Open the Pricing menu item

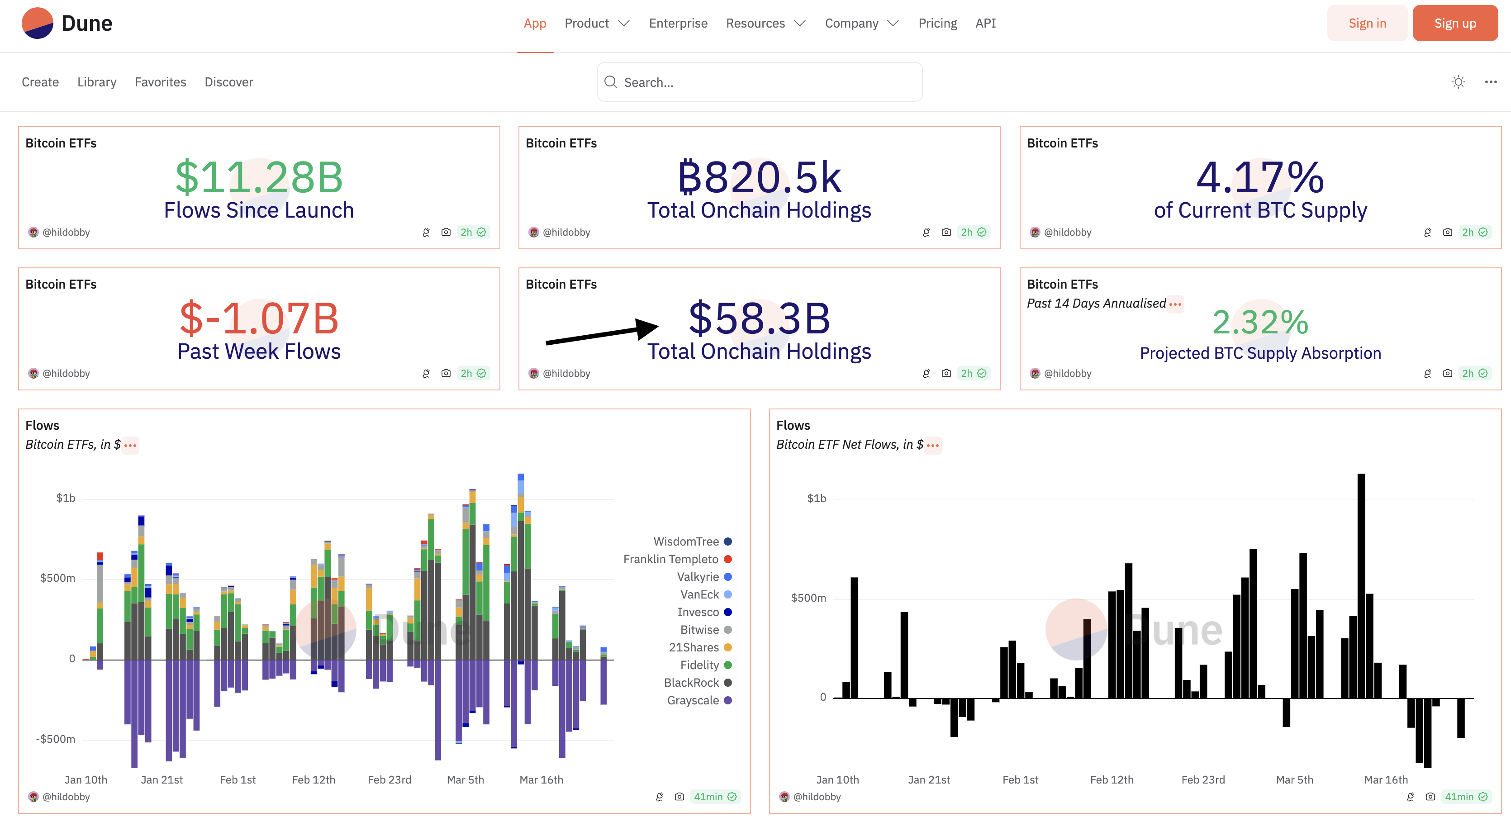[x=937, y=23]
